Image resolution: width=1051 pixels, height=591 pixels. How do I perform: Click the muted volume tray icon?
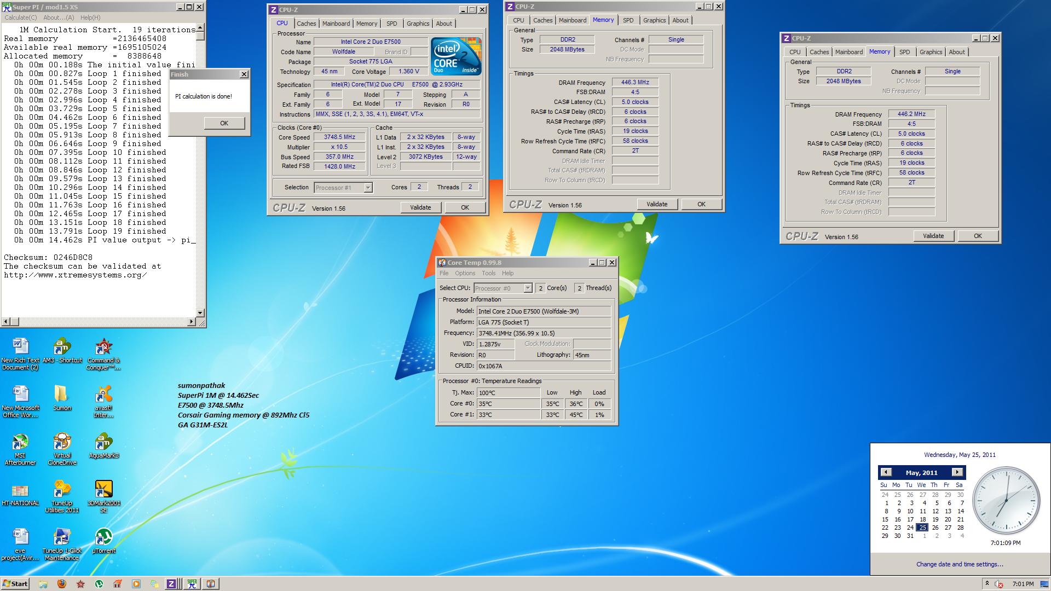[x=999, y=584]
